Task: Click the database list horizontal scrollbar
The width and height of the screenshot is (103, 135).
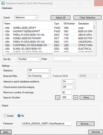Action: click(30, 54)
